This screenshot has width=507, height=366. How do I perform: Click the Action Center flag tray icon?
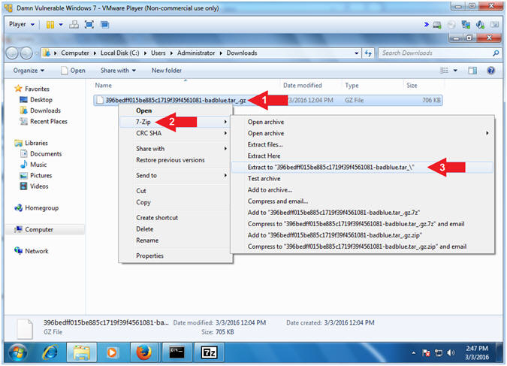[x=426, y=352]
